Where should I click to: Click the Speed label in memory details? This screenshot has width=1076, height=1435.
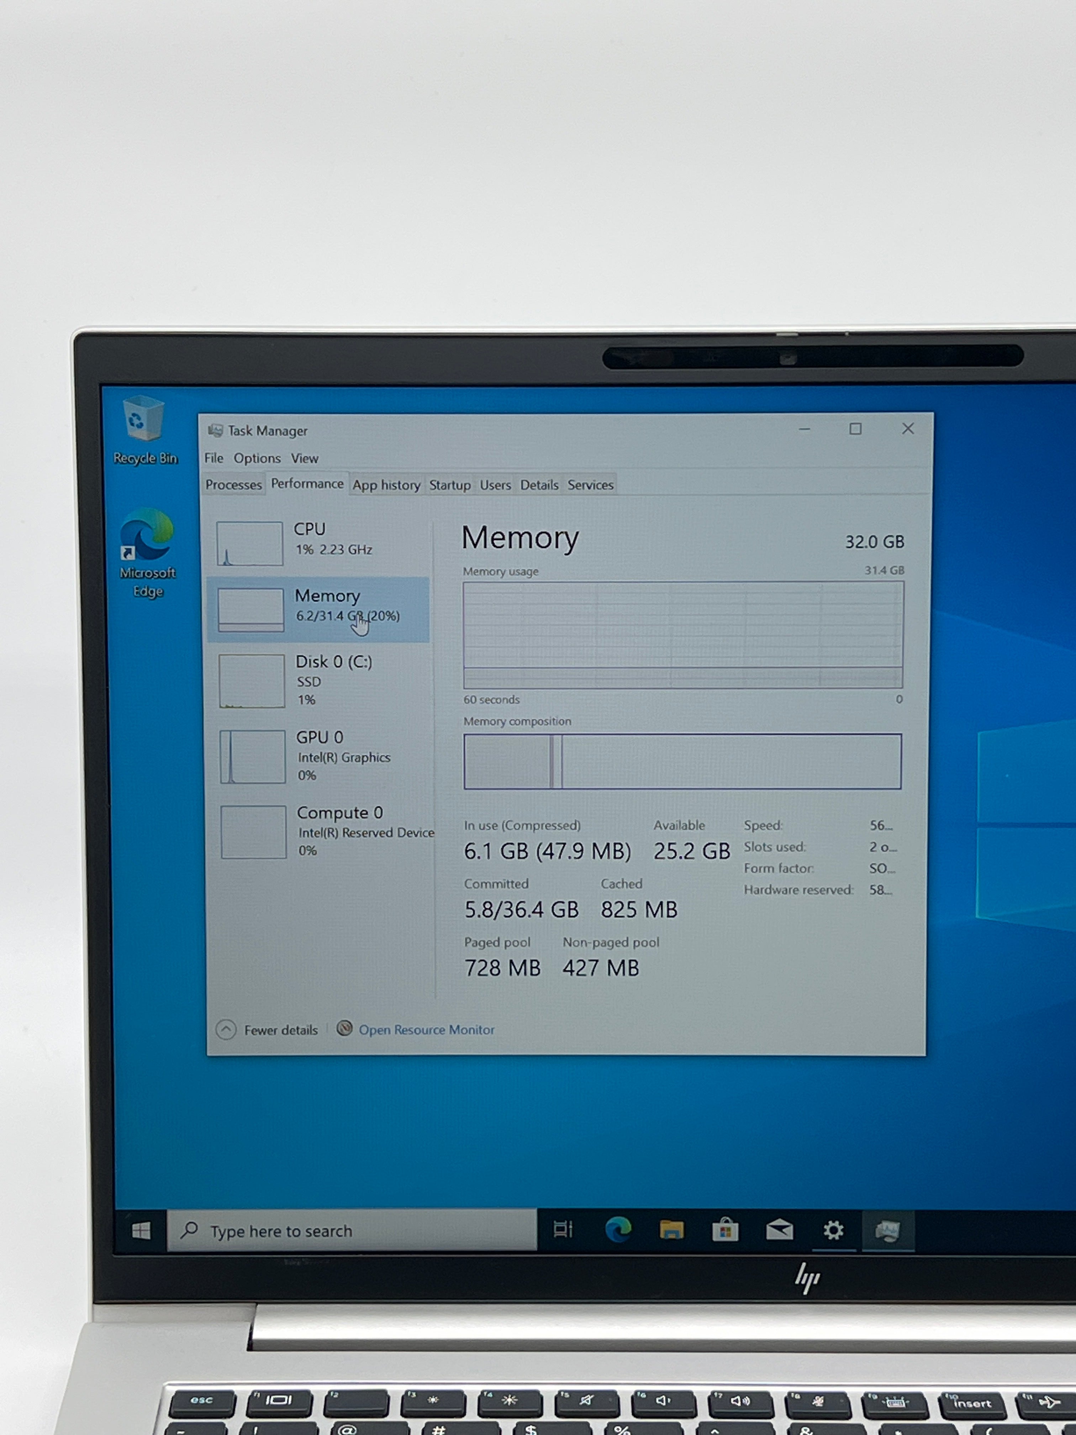[x=763, y=825]
